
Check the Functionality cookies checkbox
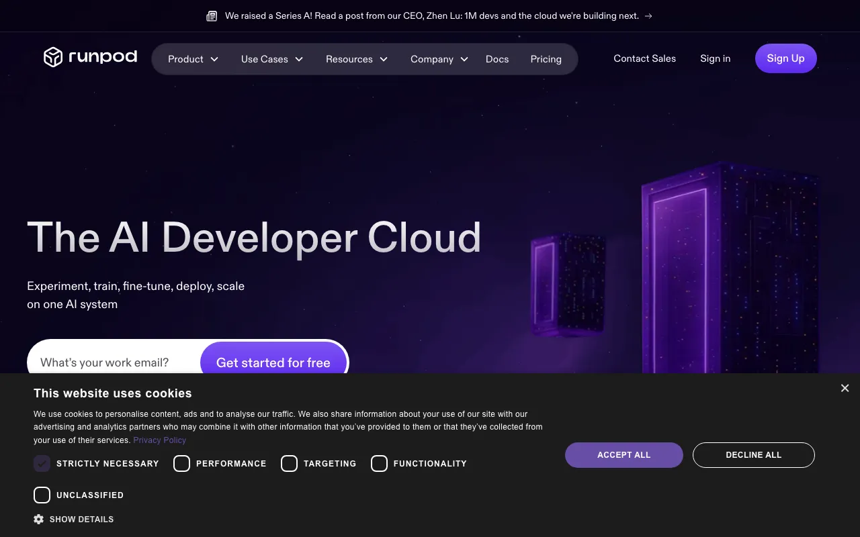[x=379, y=463]
